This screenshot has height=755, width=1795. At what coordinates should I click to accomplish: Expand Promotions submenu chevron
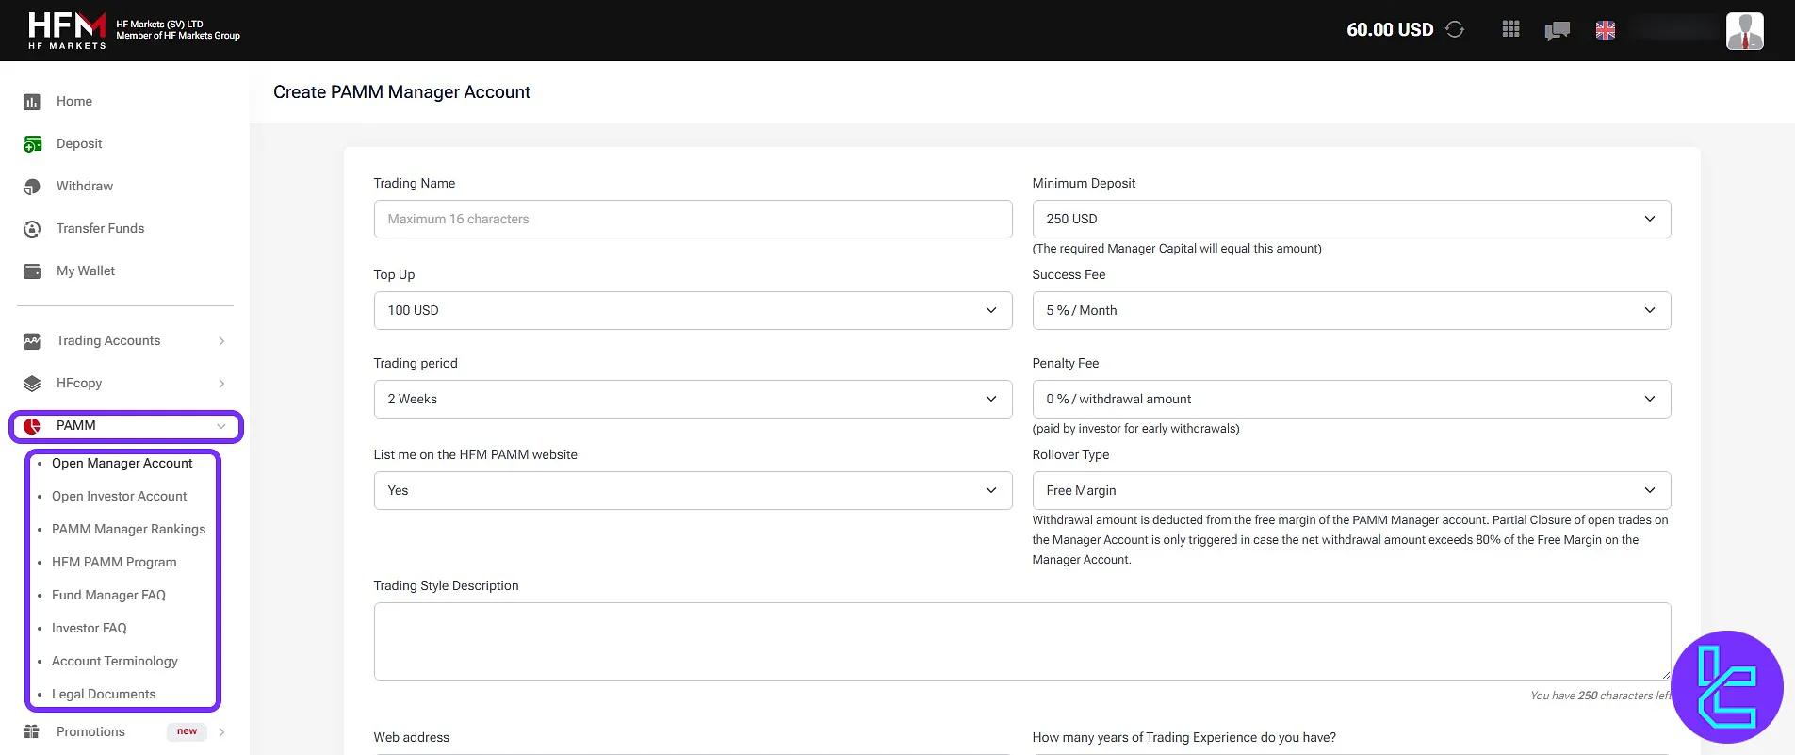221,731
